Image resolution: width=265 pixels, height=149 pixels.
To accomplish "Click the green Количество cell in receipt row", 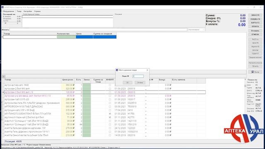I will [x=66, y=37].
